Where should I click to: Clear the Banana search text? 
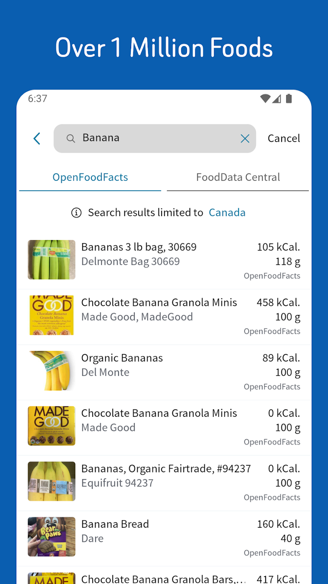click(x=245, y=138)
